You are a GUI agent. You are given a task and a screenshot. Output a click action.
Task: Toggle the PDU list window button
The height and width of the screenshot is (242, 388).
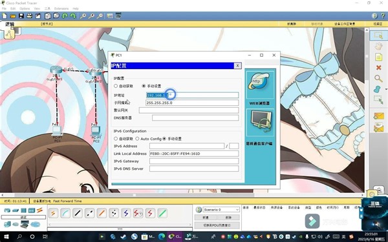[x=217, y=225]
